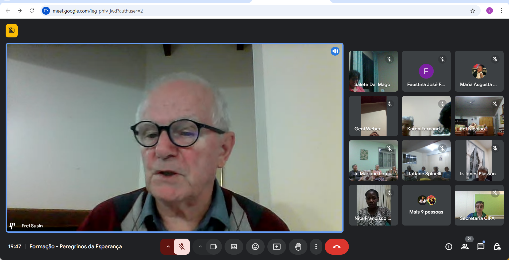Click the meeting title Formação - Peregrinos da Esperança
The height and width of the screenshot is (260, 509).
pyautogui.click(x=76, y=246)
